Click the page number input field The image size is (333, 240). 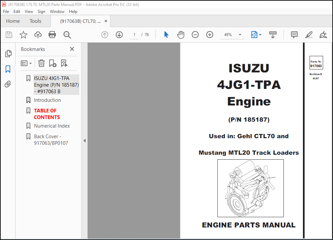pyautogui.click(x=134, y=35)
